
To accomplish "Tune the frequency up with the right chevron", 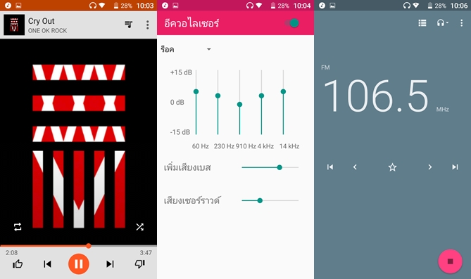I will click(430, 167).
